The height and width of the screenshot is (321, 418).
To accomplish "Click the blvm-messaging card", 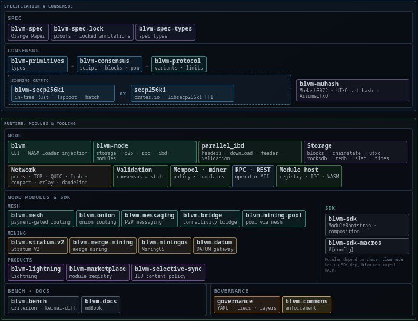I will point(150,219).
